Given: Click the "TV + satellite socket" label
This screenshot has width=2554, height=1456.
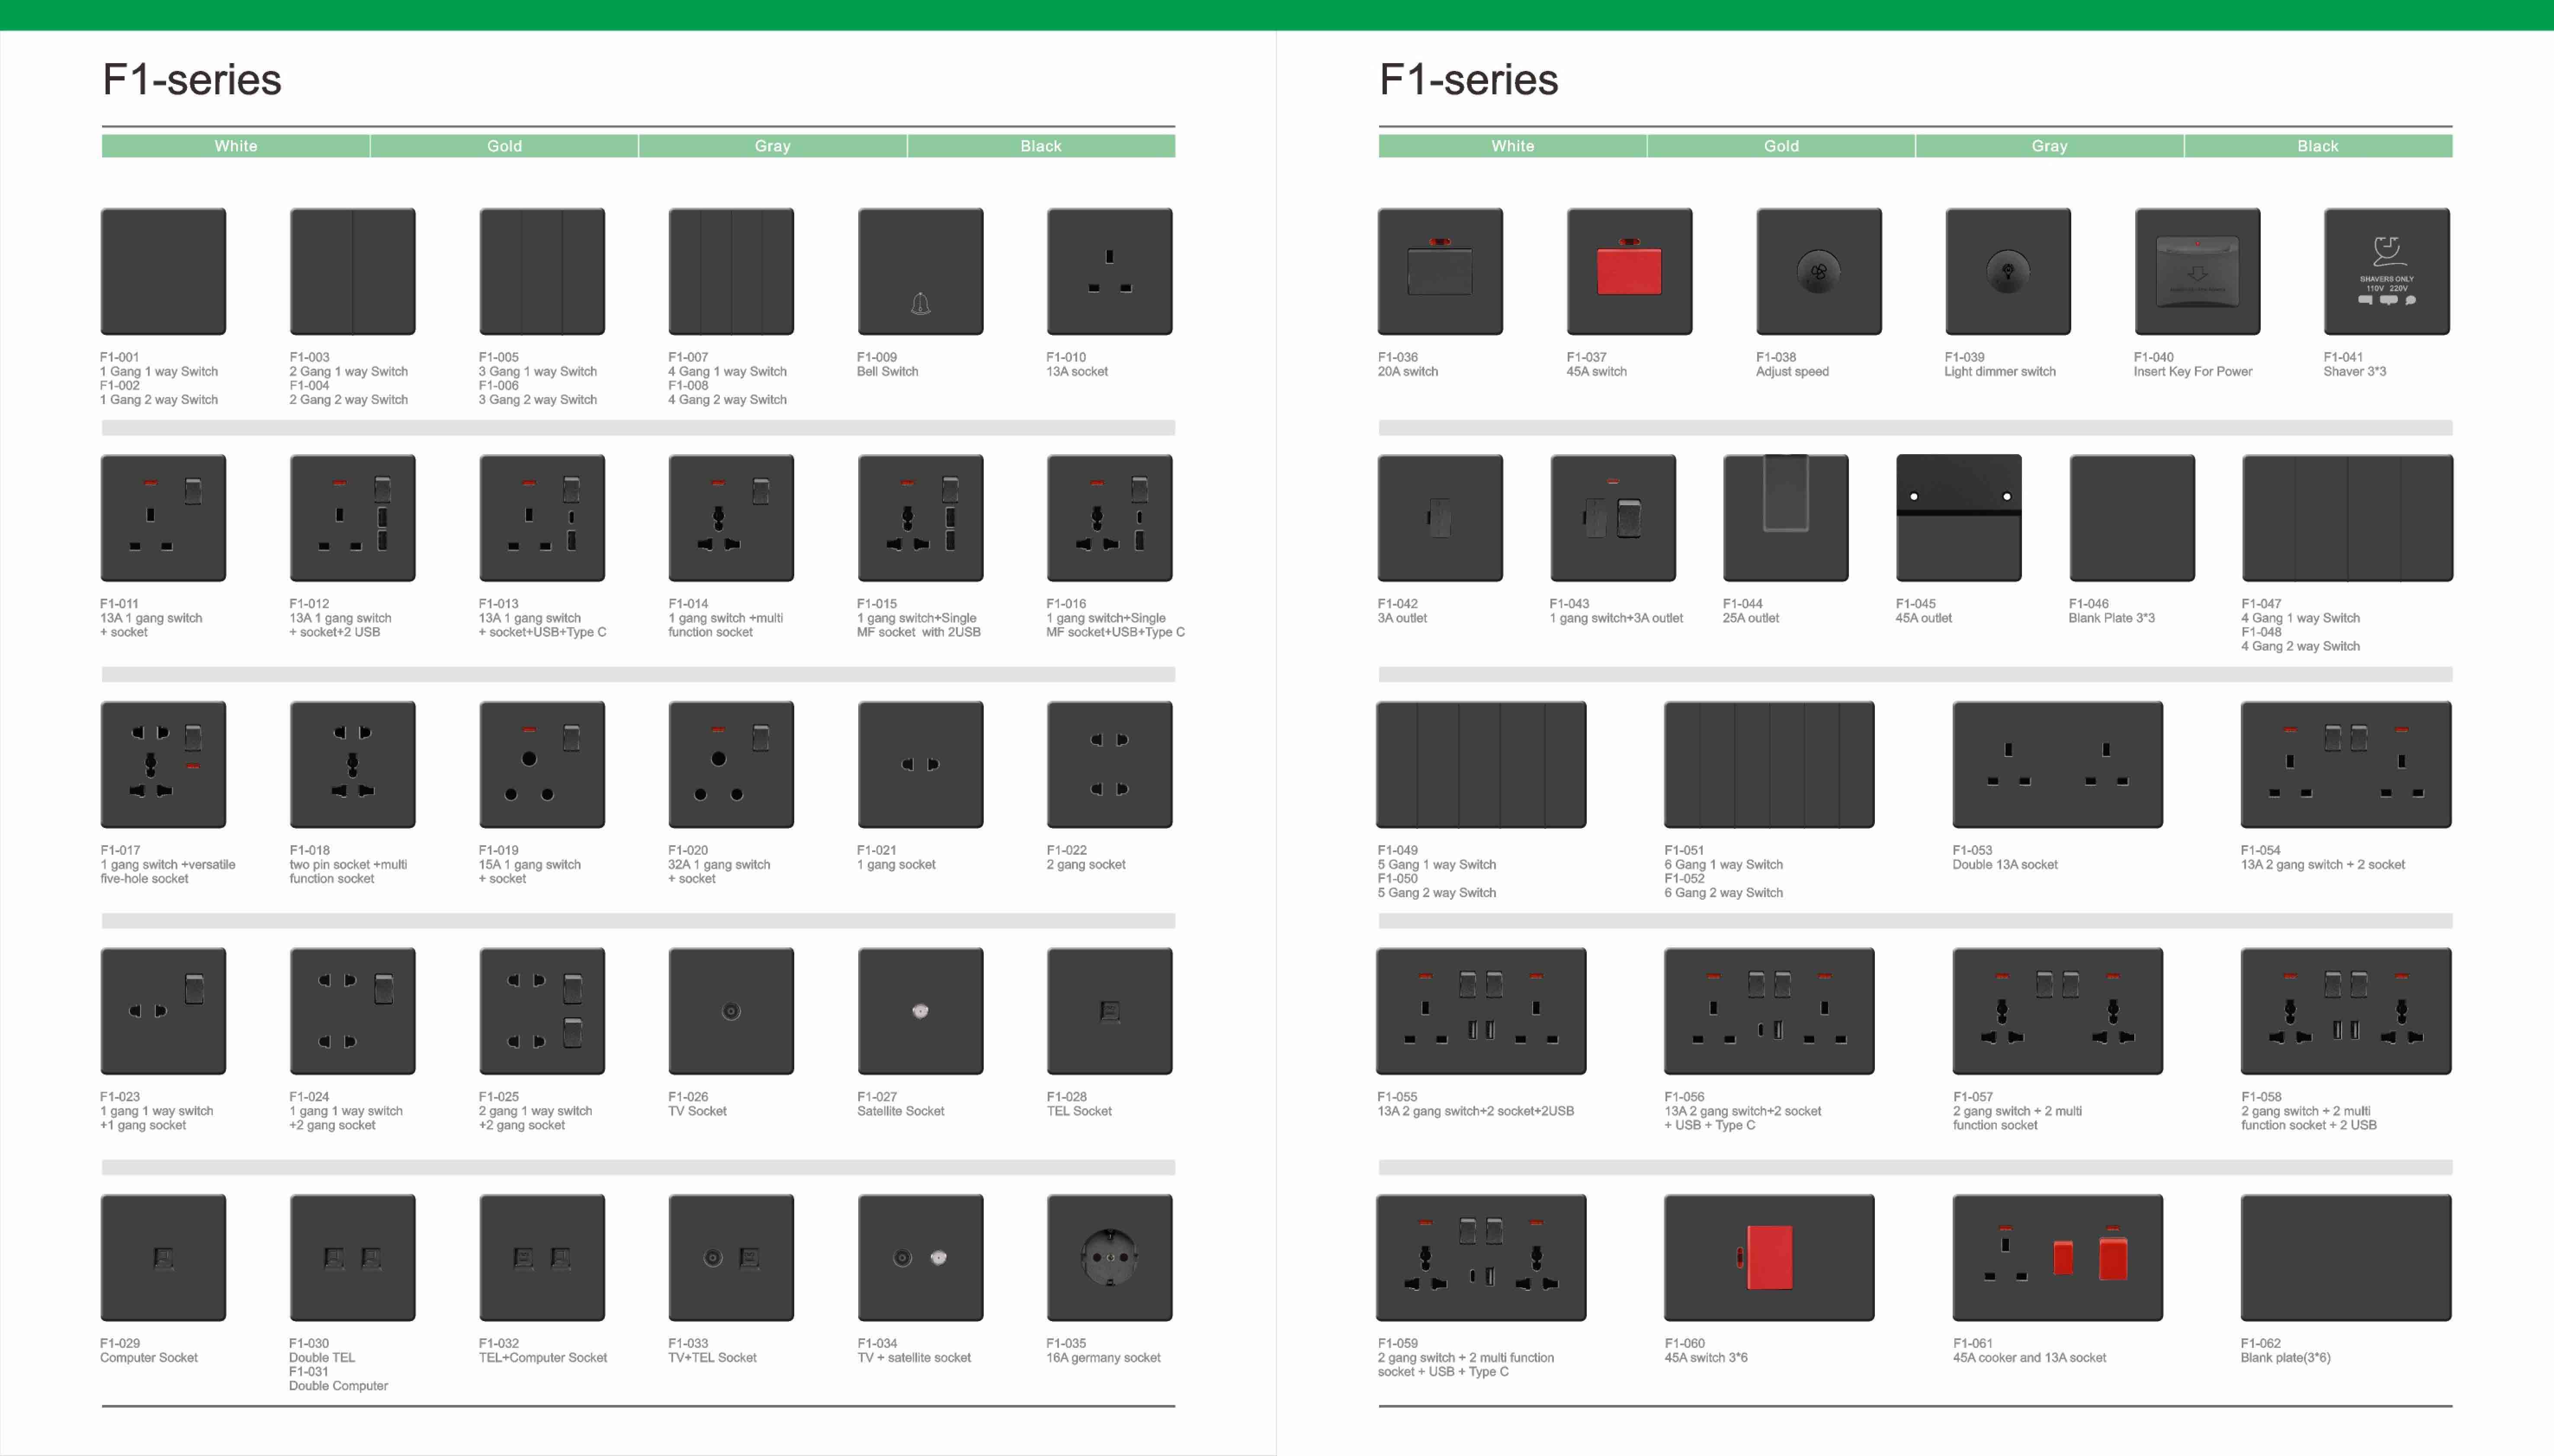Looking at the screenshot, I should pos(914,1358).
